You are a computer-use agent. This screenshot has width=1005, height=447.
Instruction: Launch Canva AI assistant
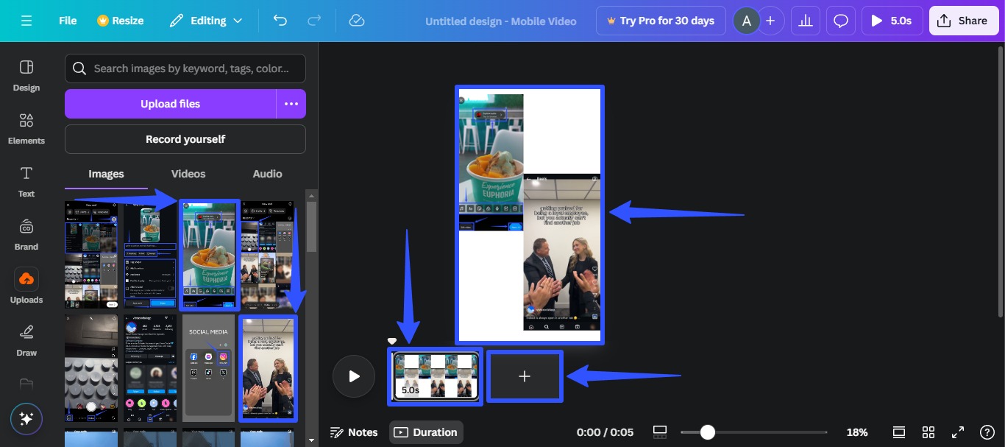[26, 419]
